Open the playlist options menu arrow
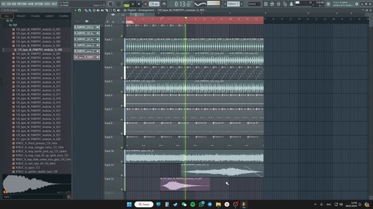 (x=75, y=10)
